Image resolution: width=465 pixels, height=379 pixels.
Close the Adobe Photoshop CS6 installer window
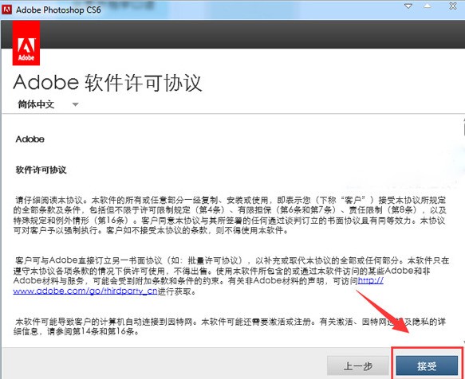[453, 6]
